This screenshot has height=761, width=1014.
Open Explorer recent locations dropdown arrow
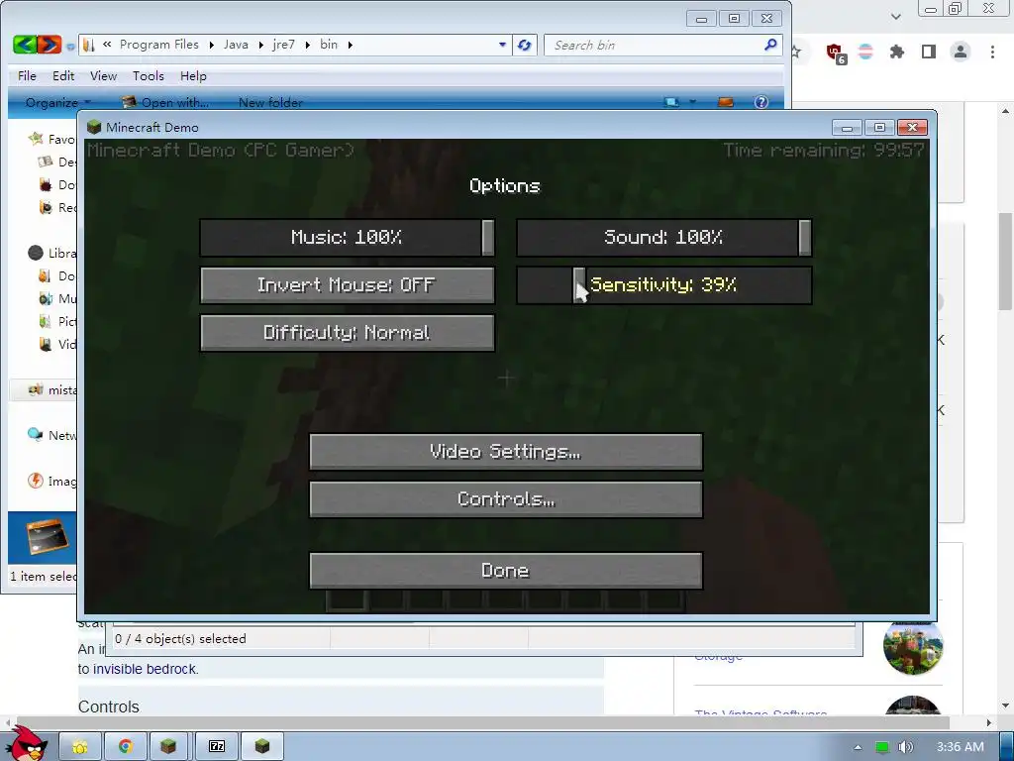70,46
